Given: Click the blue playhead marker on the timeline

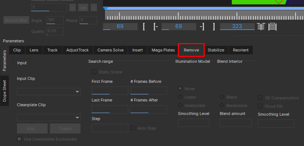Looking at the screenshot, I should [106, 8].
